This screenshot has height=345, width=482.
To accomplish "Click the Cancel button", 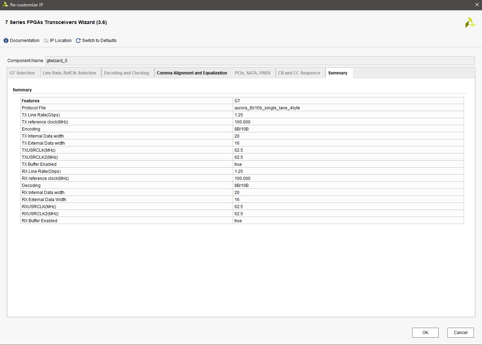I will pos(460,333).
